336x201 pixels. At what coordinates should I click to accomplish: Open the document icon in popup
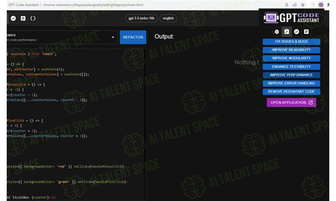pos(306,32)
